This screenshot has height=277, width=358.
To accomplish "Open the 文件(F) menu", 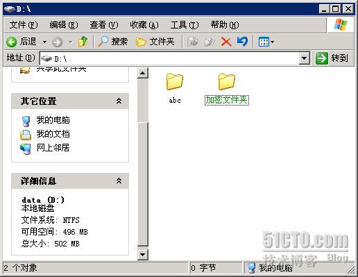I will pyautogui.click(x=24, y=25).
